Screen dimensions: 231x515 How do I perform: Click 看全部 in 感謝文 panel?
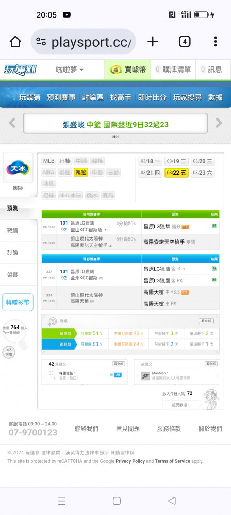[x=211, y=364]
